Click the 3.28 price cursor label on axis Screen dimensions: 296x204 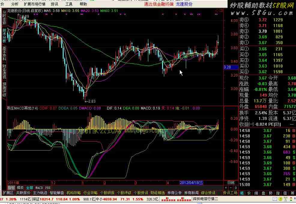(x=231, y=67)
